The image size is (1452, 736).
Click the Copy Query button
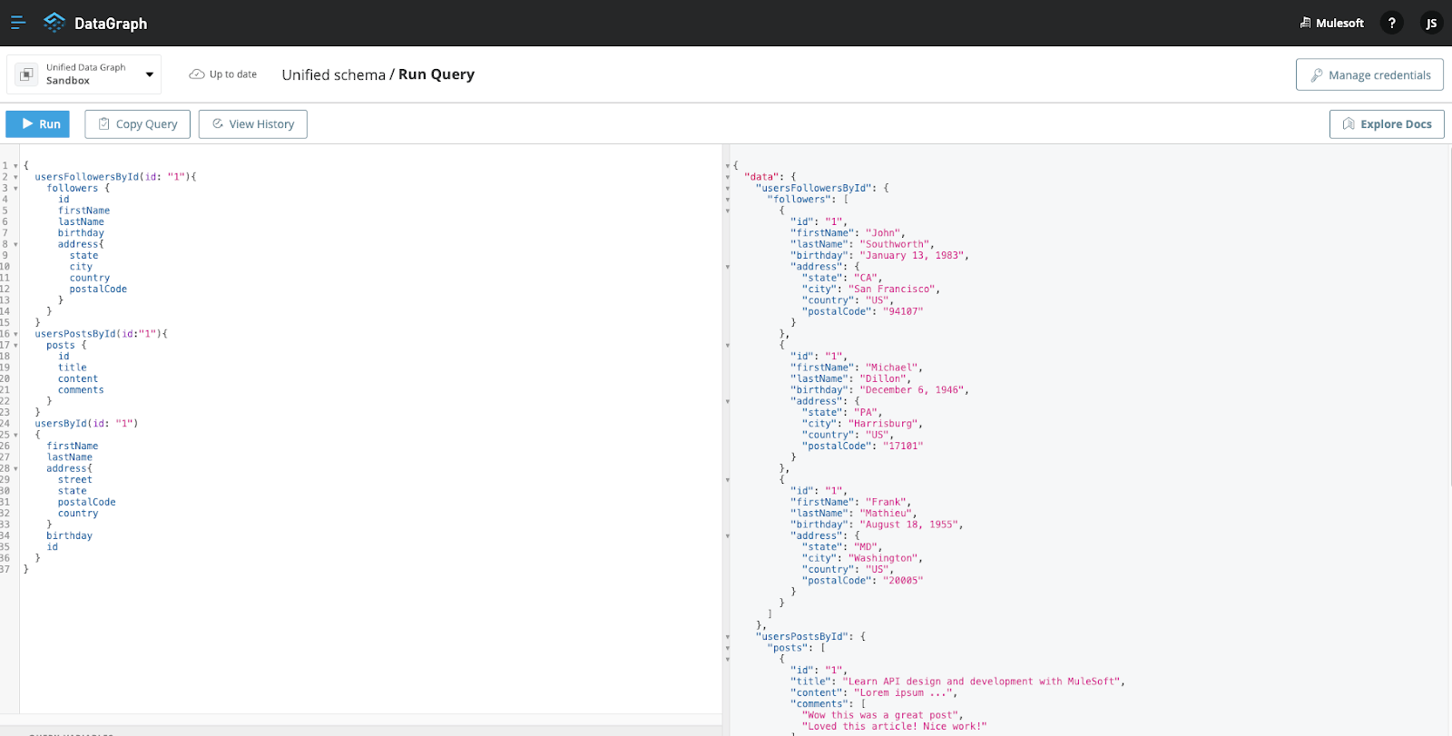138,123
